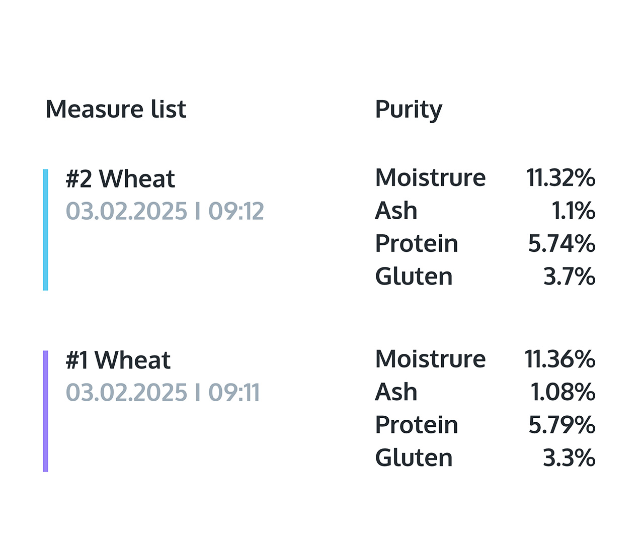Click the 3.7% gluten value
644x558 pixels.
pos(569,276)
